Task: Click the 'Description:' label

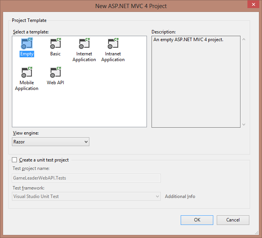Action: 163,32
